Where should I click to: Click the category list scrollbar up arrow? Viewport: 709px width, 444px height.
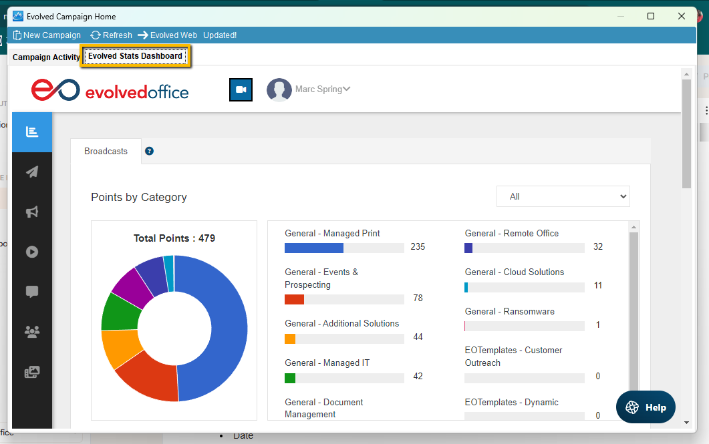click(633, 227)
